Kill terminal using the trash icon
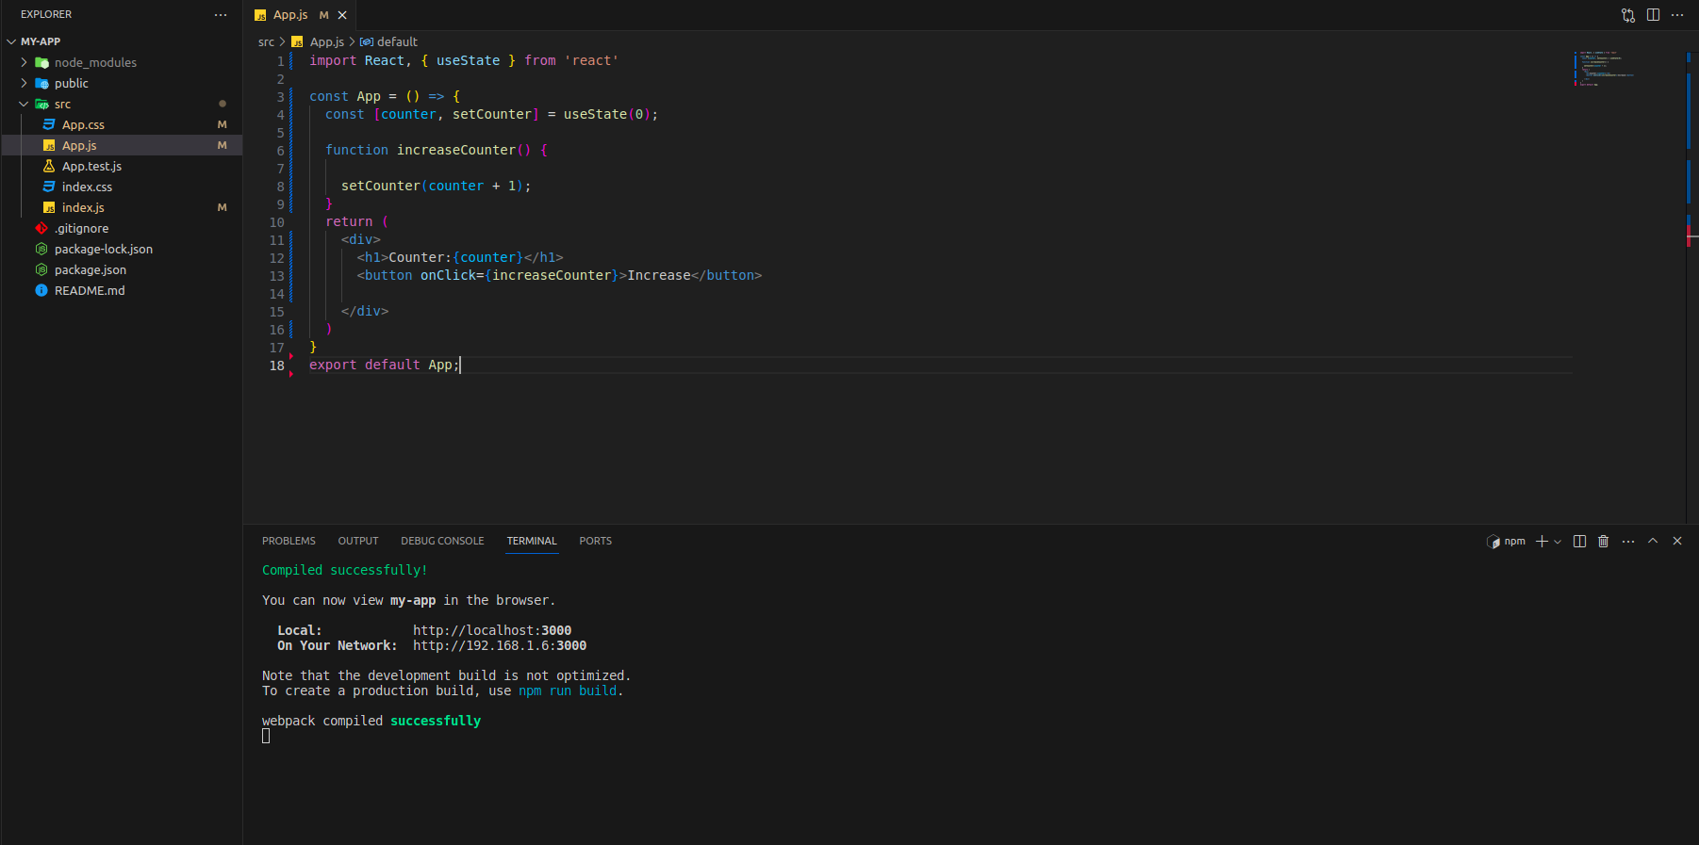This screenshot has height=845, width=1699. click(x=1603, y=542)
